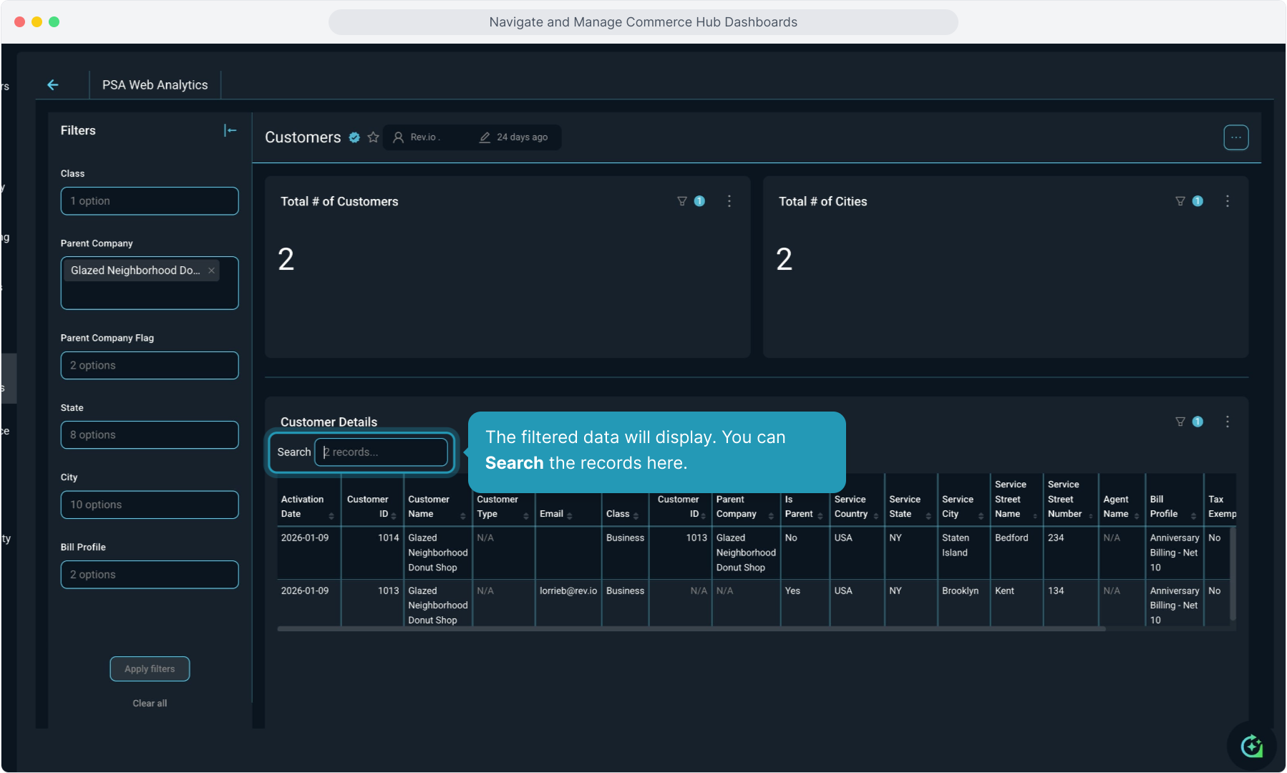
Task: Click the back arrow icon
Action: [53, 85]
